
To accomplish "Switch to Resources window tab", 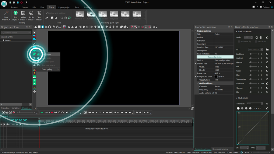I will tap(220, 149).
